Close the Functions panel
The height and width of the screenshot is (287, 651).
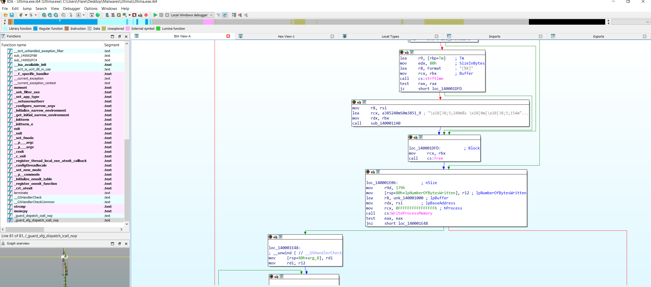(x=126, y=36)
